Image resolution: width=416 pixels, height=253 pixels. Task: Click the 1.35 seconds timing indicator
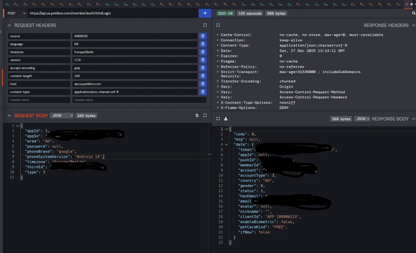tap(250, 13)
